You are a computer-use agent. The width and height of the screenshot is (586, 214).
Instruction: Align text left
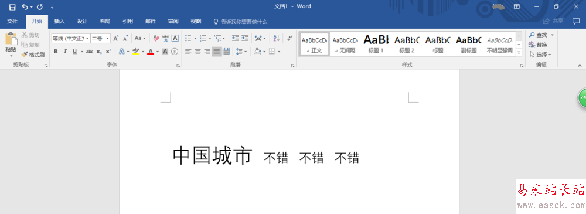click(x=188, y=51)
